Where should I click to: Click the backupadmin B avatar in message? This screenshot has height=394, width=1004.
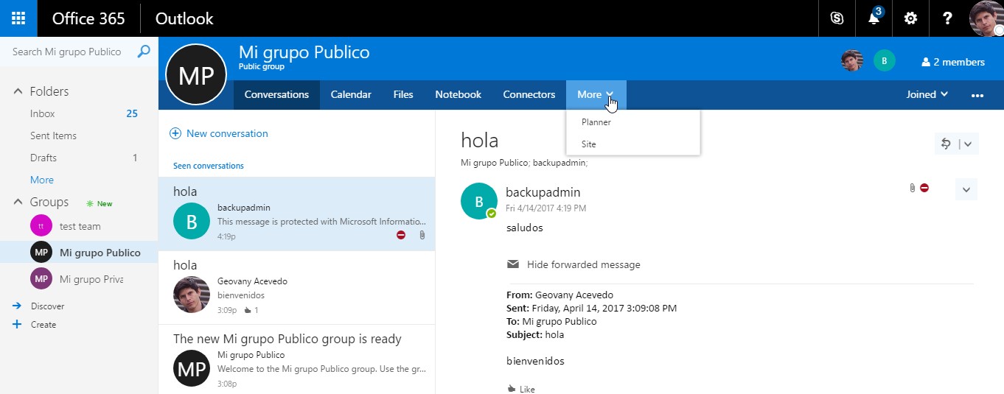click(479, 201)
